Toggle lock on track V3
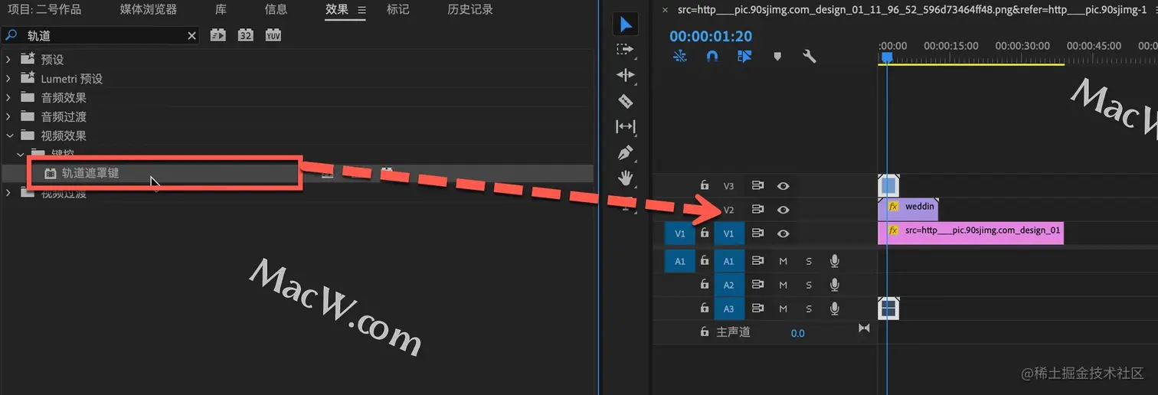This screenshot has width=1158, height=395. (x=705, y=185)
